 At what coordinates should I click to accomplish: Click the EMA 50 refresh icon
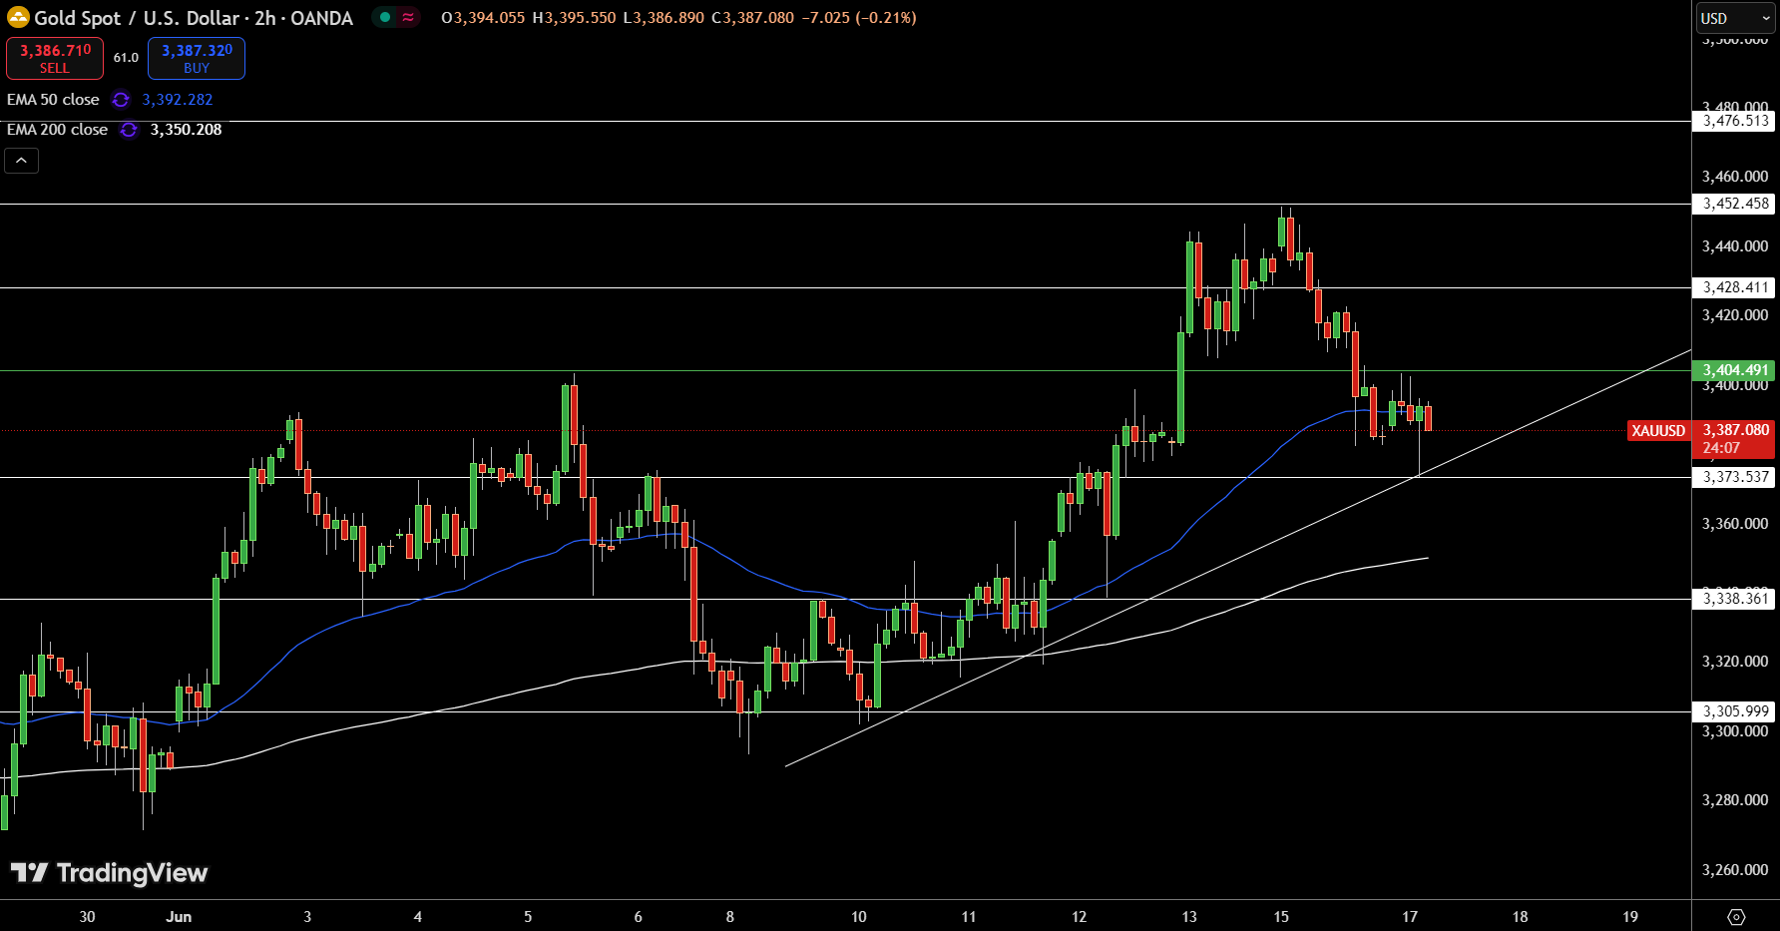click(x=121, y=100)
